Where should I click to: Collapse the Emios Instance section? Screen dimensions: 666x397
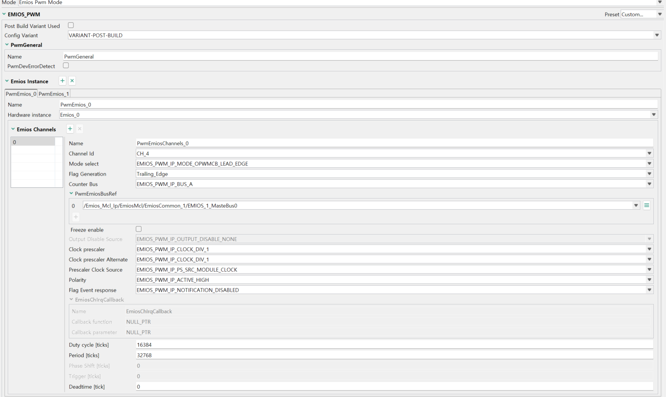(7, 81)
